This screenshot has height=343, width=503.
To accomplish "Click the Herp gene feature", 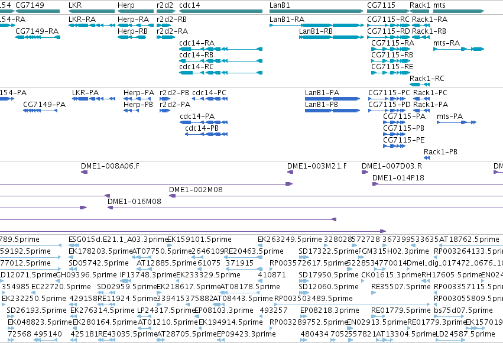I will coord(136,11).
